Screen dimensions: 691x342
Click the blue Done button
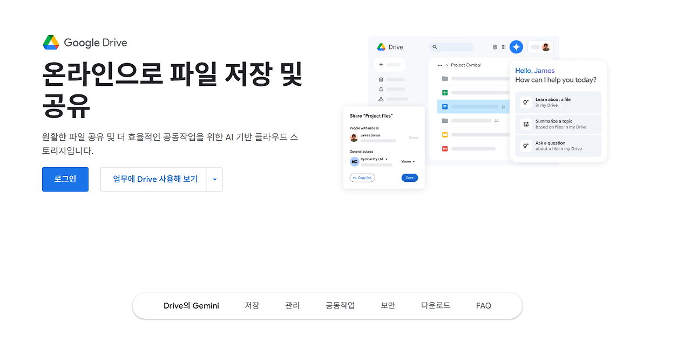pos(410,177)
